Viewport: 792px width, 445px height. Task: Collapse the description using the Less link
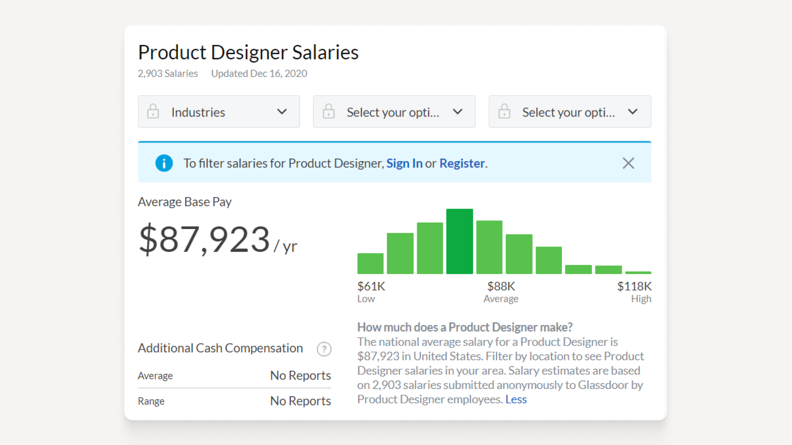[x=516, y=399]
